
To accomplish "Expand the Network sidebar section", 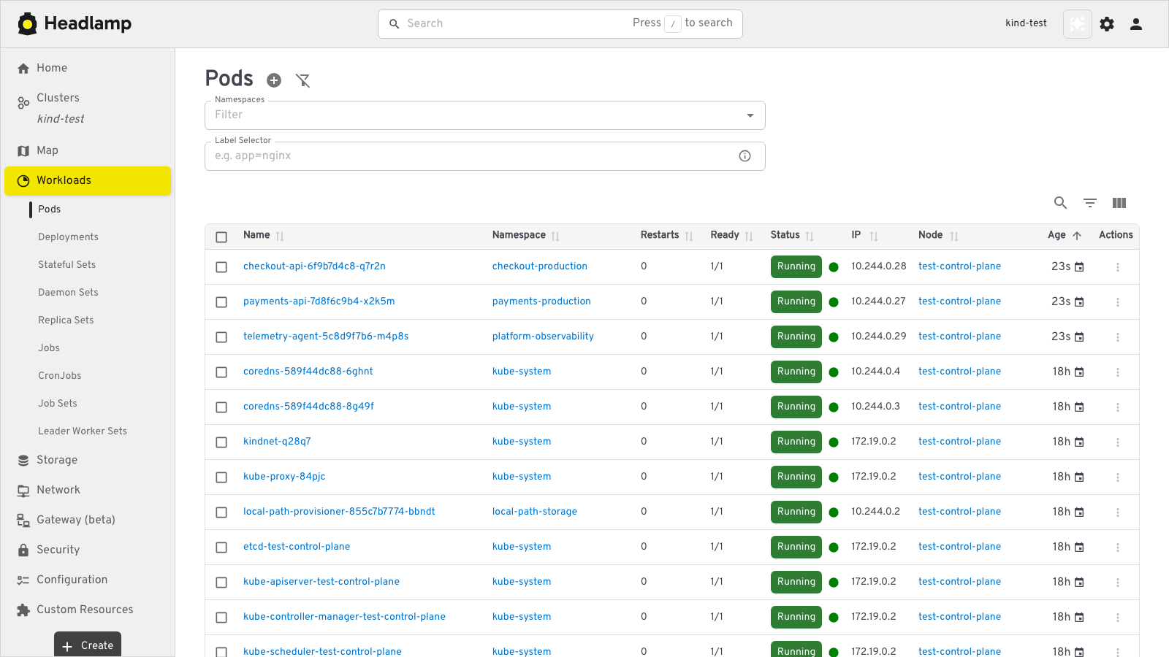I will (88, 490).
